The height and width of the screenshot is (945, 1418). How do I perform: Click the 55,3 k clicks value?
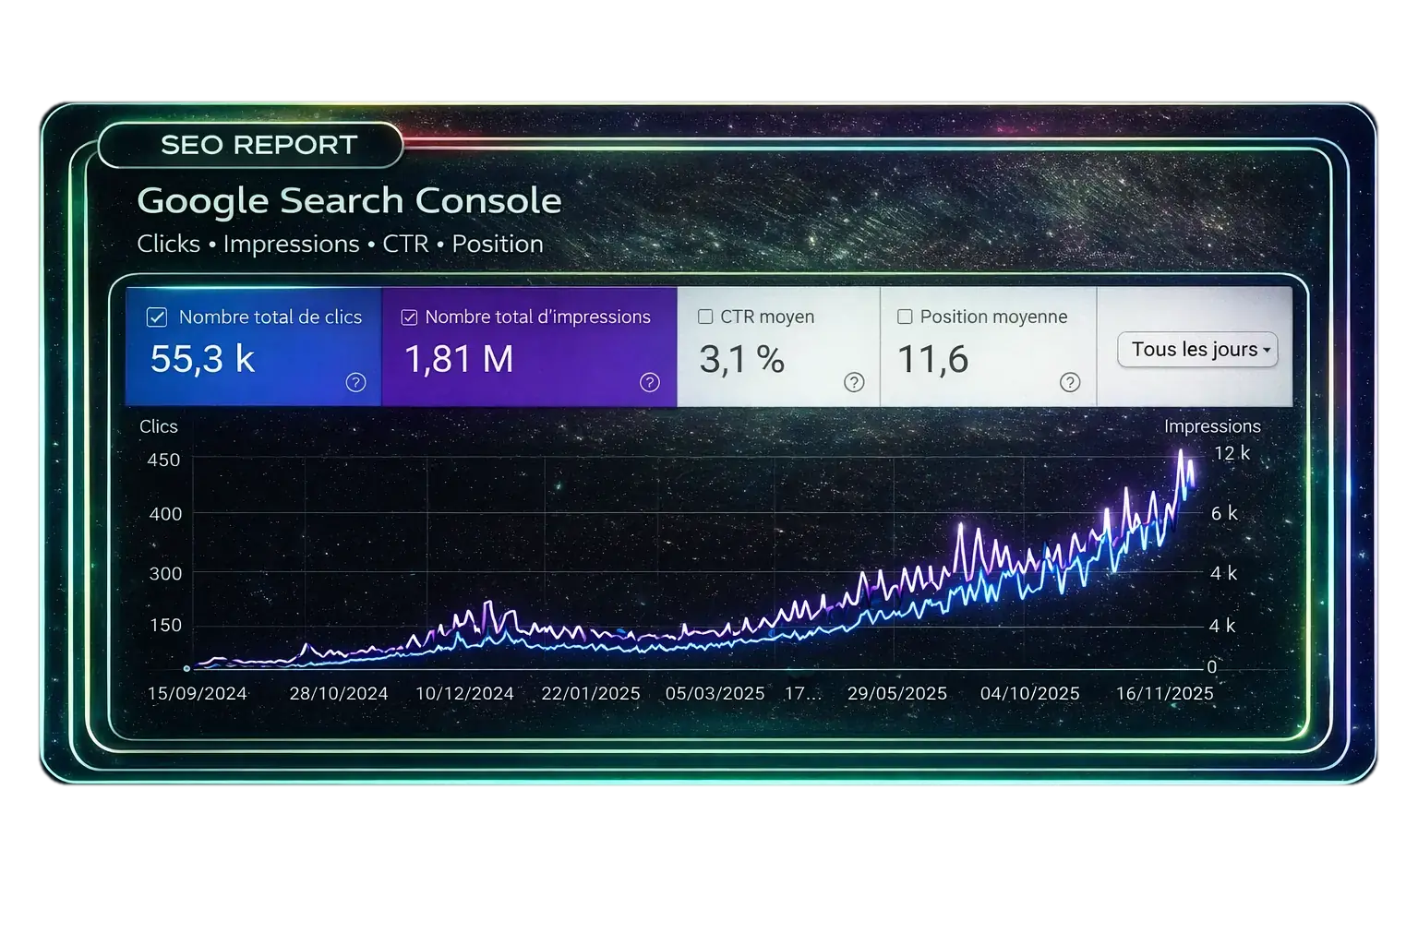202,359
